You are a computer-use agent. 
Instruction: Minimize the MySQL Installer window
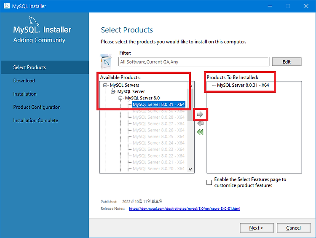click(270, 6)
